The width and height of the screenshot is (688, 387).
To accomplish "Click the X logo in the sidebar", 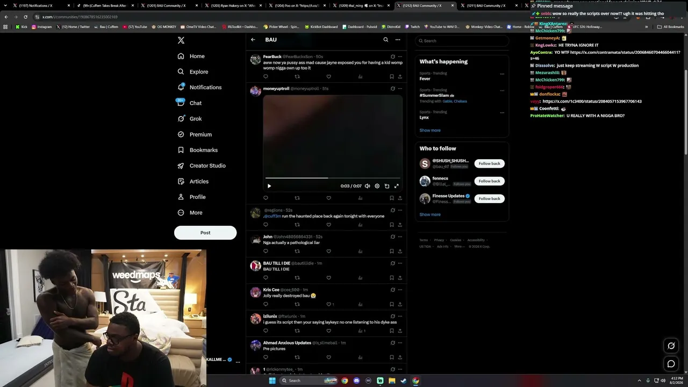I will (x=181, y=40).
